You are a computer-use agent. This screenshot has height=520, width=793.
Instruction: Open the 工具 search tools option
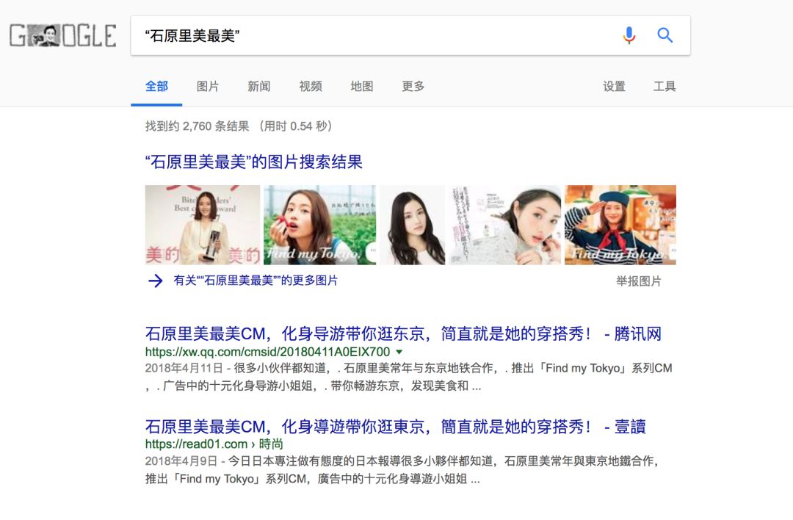click(664, 87)
